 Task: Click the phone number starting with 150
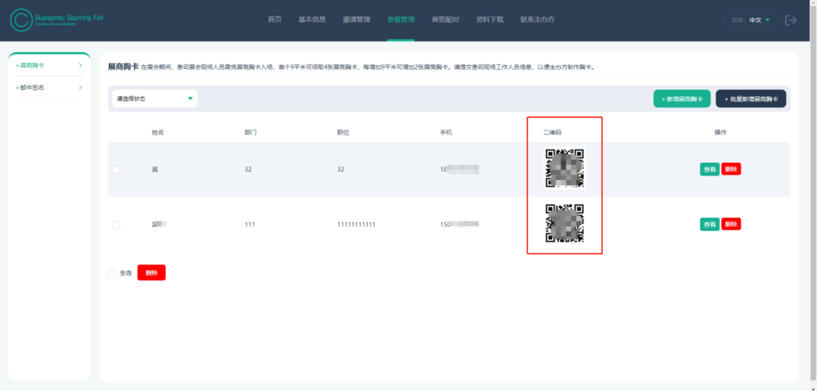coord(460,225)
